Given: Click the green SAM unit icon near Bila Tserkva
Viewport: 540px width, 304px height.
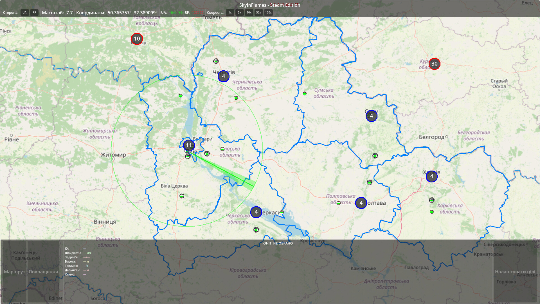Looking at the screenshot, I should 182,196.
